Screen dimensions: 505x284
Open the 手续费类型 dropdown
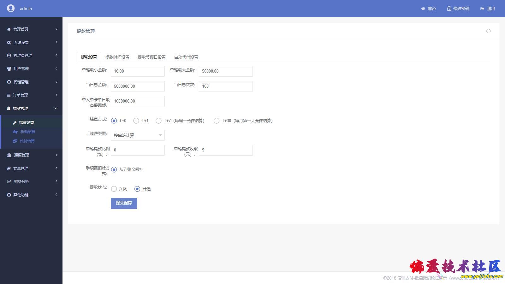coord(138,135)
